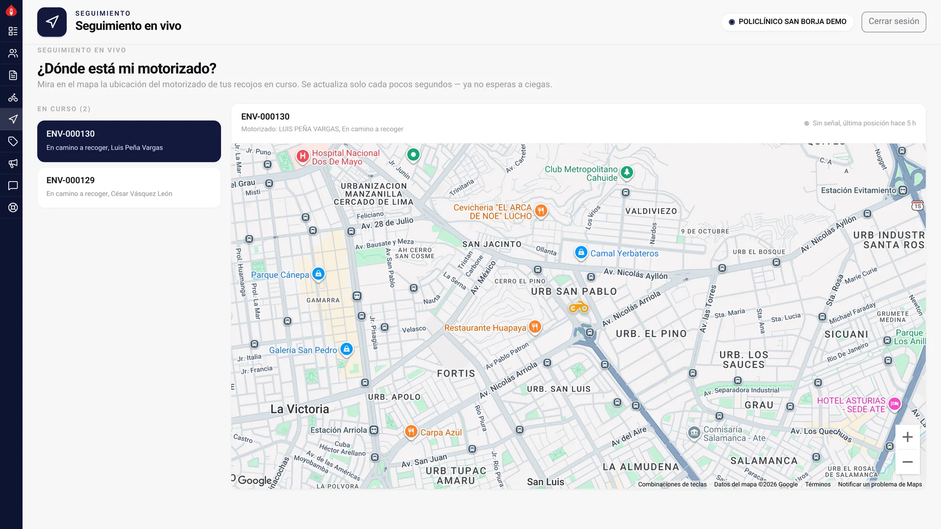
Task: Click the Hospital Nacional Dos De Mayo marker
Action: (302, 157)
